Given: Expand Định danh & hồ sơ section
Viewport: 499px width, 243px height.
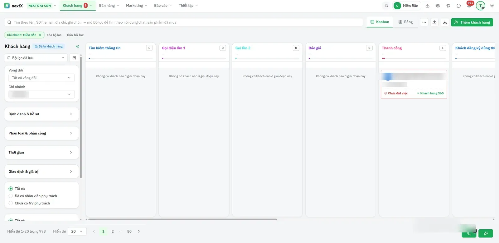Looking at the screenshot, I should click(x=41, y=114).
